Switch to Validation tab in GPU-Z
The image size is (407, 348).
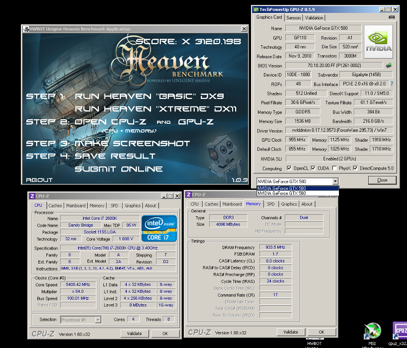click(314, 18)
